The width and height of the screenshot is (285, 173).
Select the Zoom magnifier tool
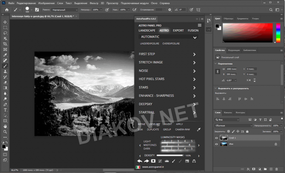5,131
